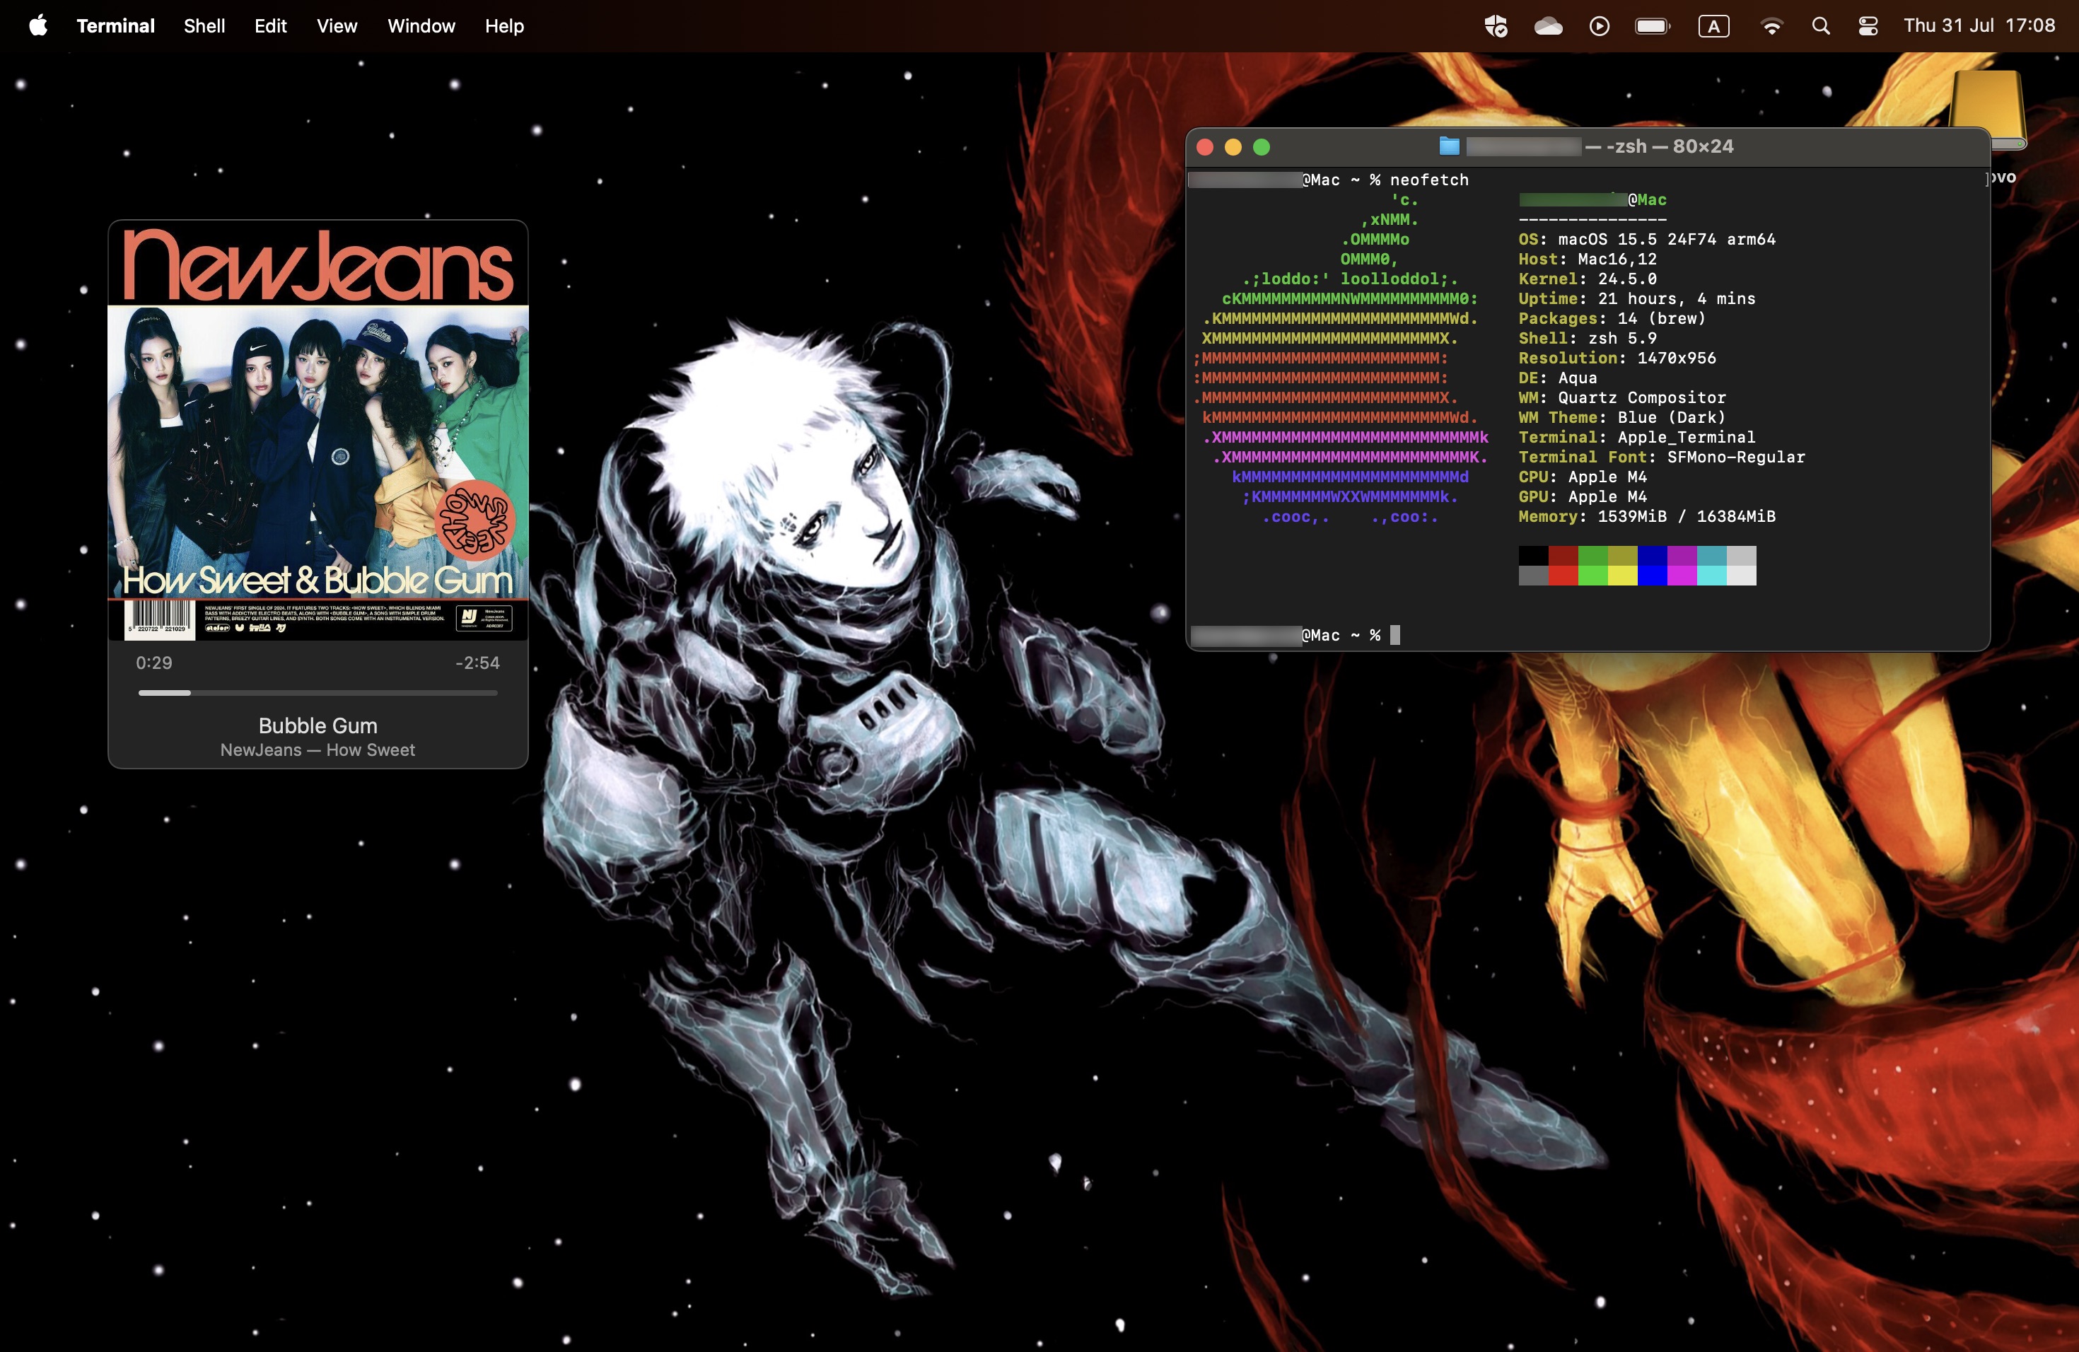This screenshot has height=1352, width=2079.
Task: Click the date and time clock
Action: point(1979,25)
